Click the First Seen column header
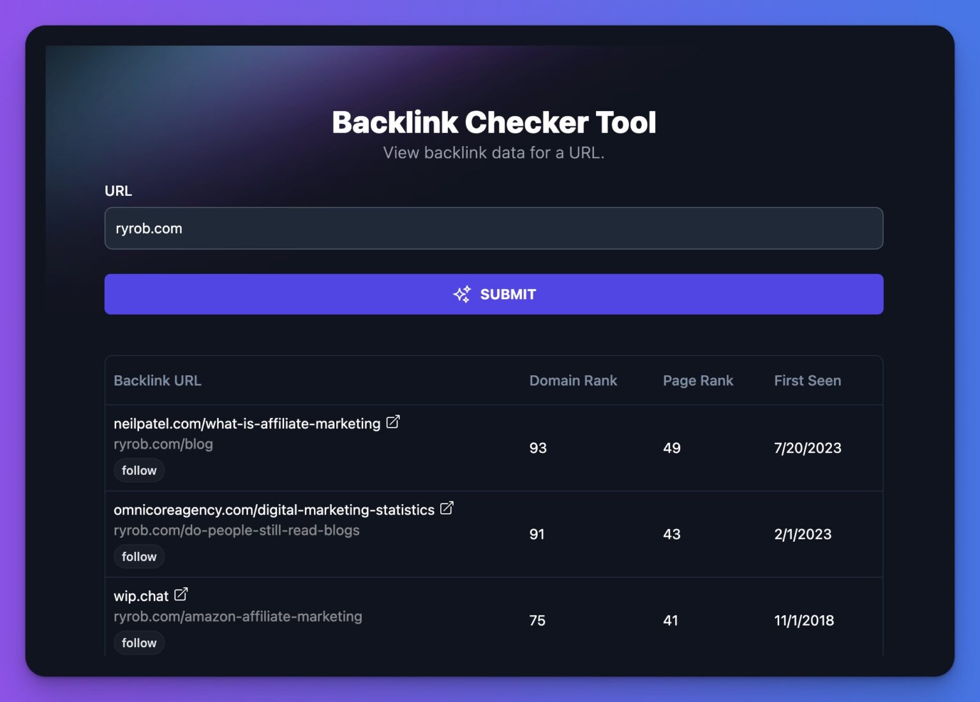 (807, 380)
